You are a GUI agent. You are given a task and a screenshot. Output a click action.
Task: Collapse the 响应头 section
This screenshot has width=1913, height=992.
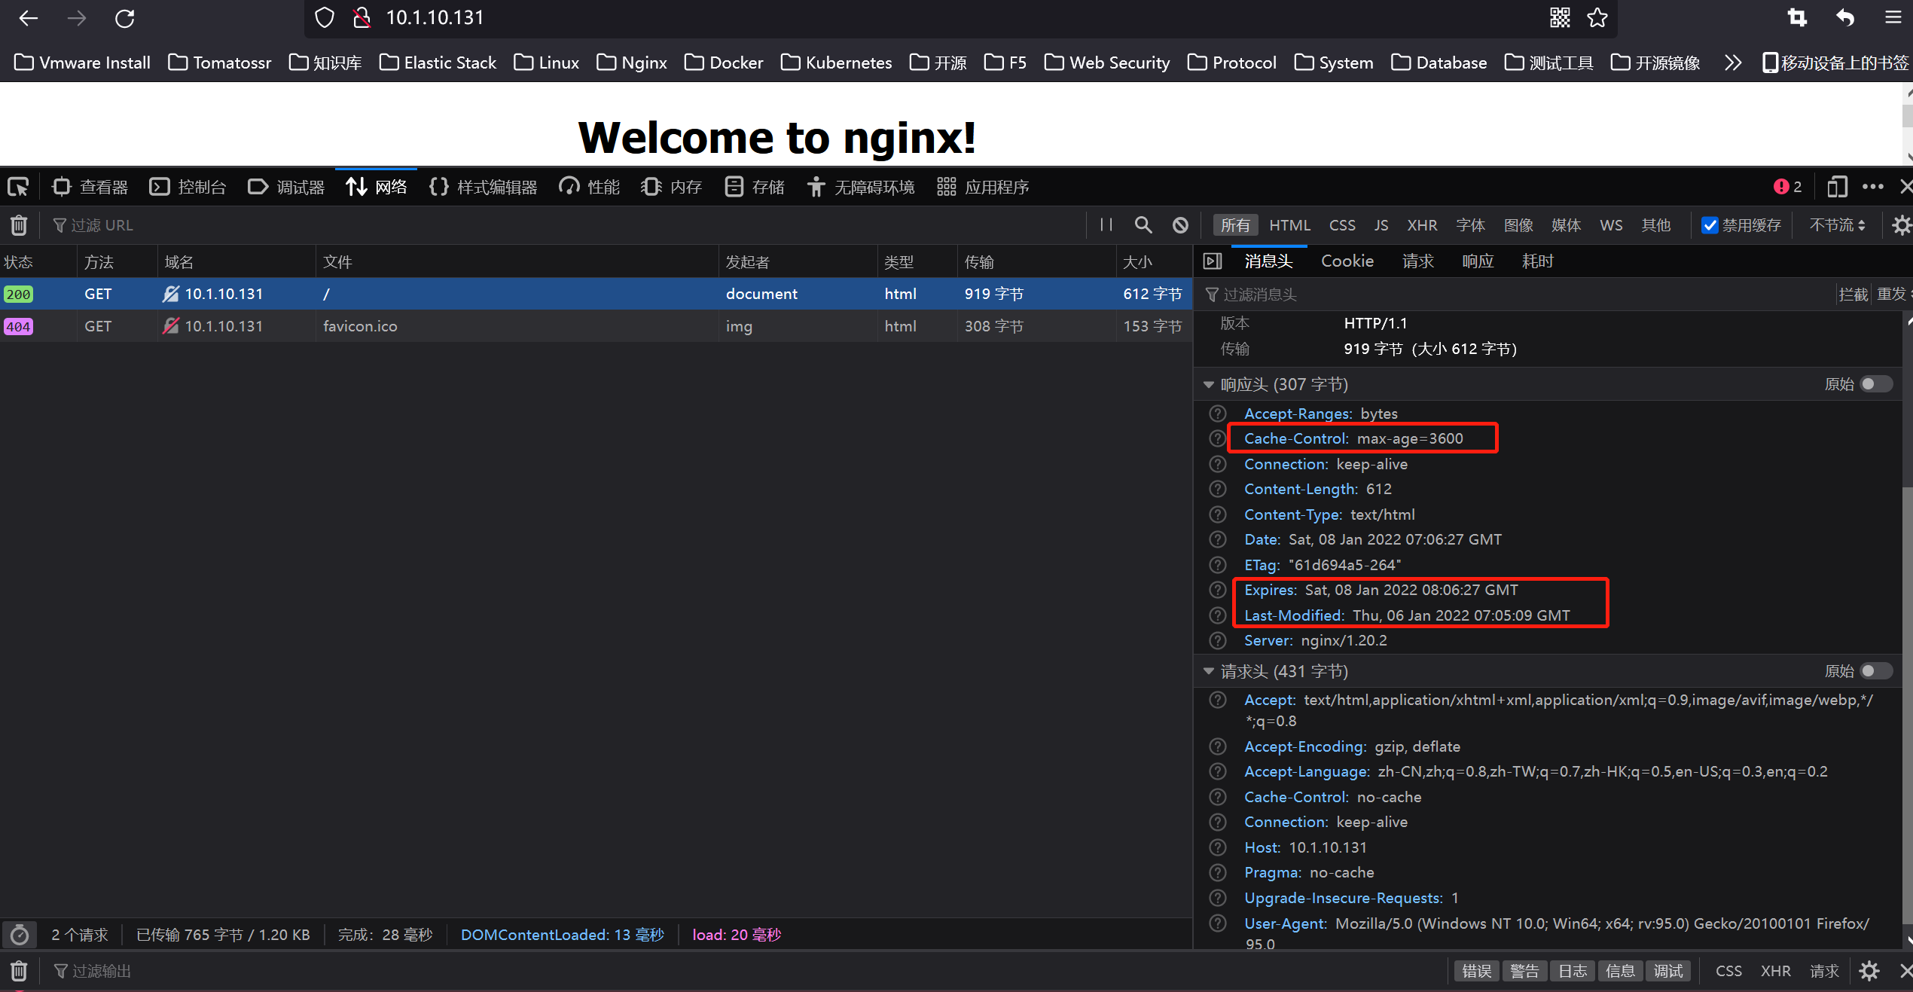[1209, 385]
